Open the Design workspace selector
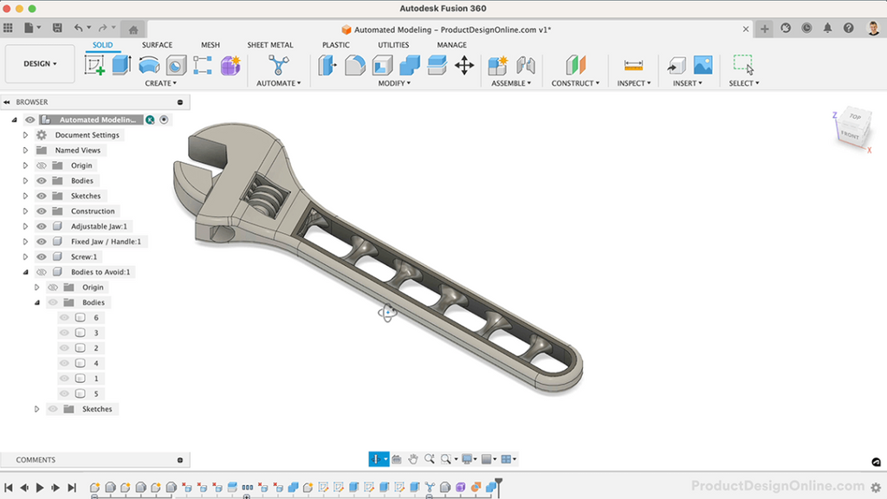The height and width of the screenshot is (499, 887). tap(38, 63)
